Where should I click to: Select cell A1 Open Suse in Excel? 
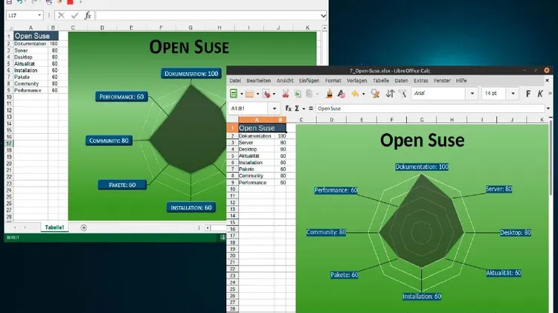click(x=31, y=36)
